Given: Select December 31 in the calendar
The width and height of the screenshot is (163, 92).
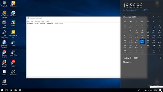Looking at the screenshot, I should pos(125,51).
